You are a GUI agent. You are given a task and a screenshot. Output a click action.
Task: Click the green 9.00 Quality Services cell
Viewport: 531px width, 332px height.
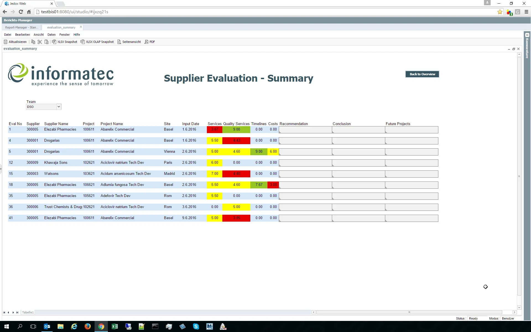[236, 129]
